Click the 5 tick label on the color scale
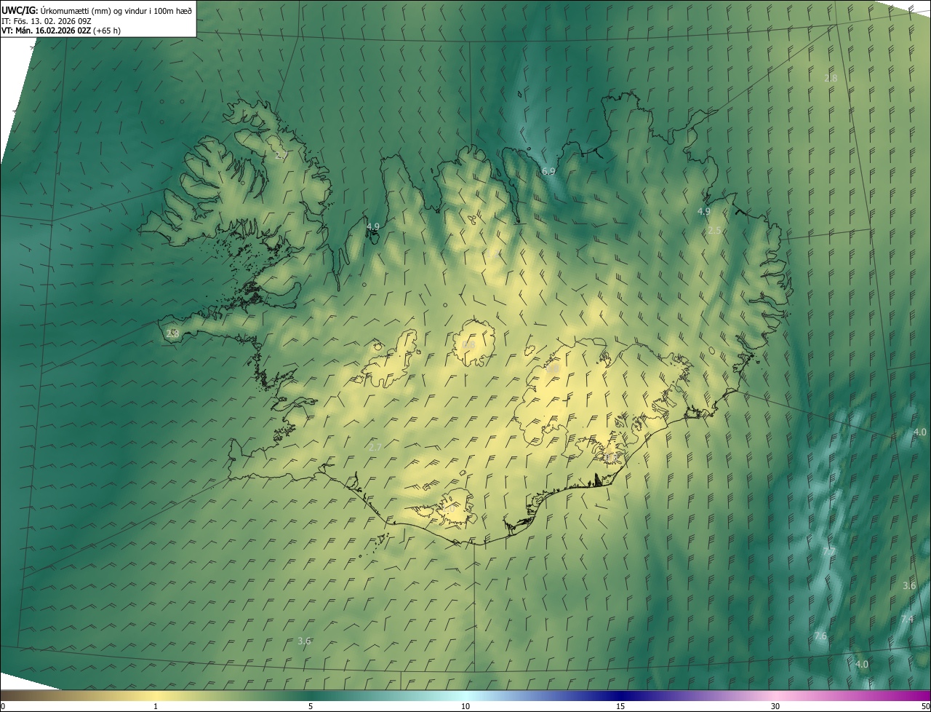This screenshot has height=712, width=931. (311, 706)
